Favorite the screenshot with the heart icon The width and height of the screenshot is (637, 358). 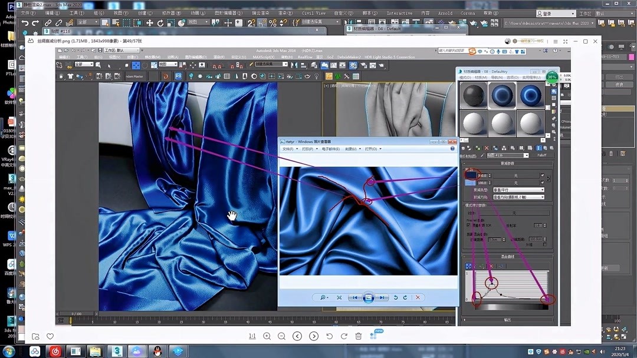click(50, 336)
